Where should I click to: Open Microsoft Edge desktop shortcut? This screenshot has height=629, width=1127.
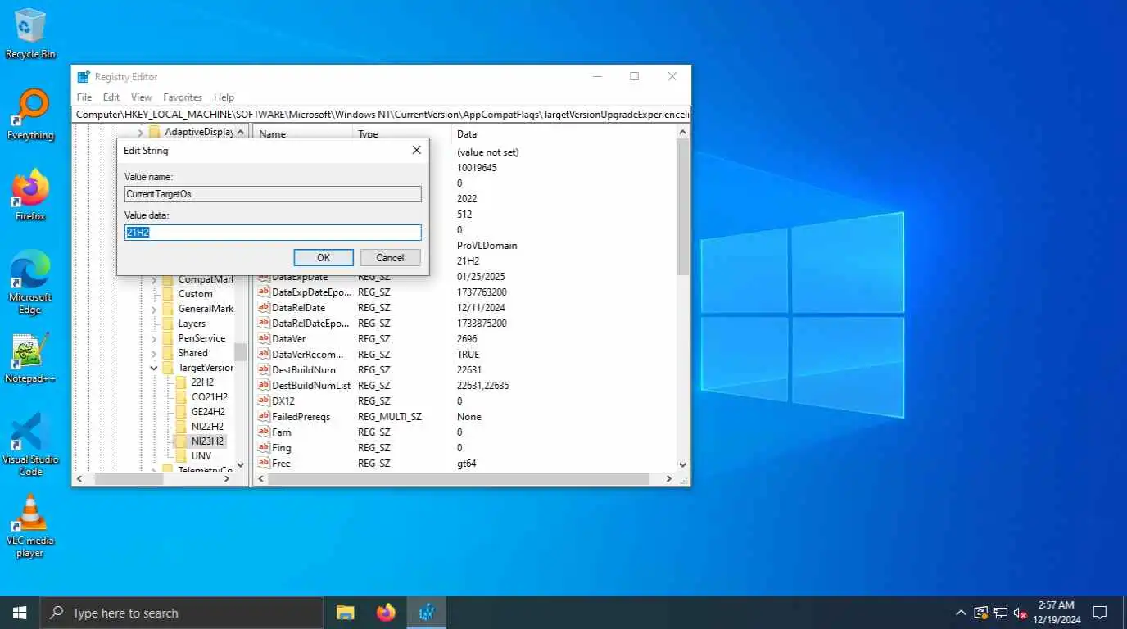[x=30, y=282]
